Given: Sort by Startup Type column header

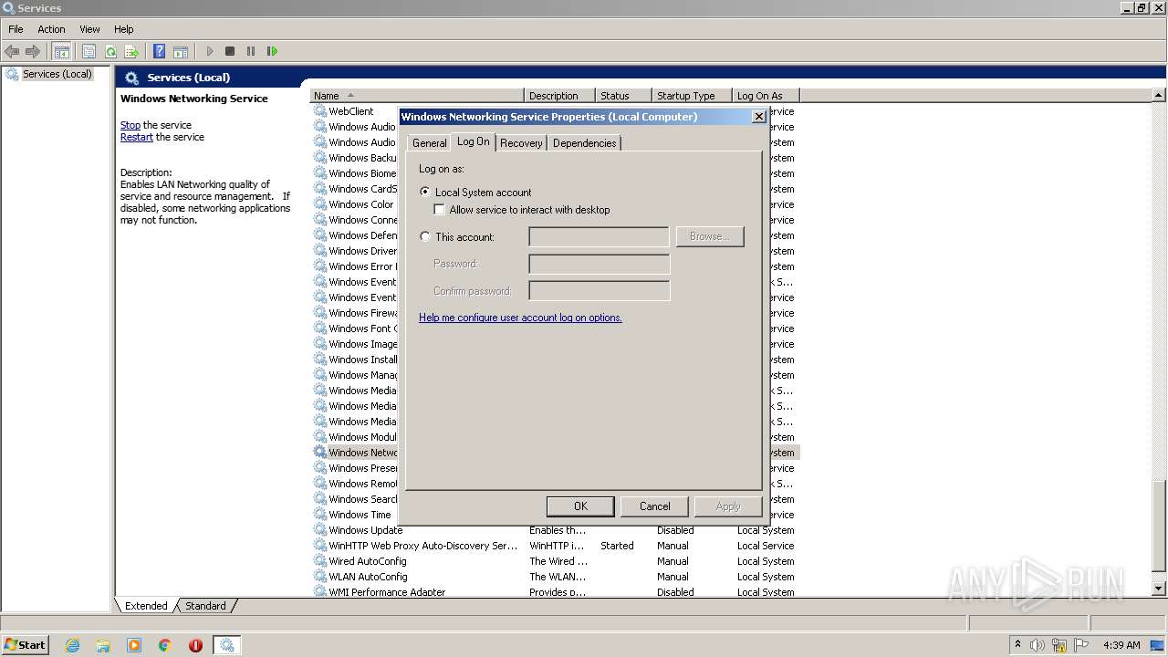Looking at the screenshot, I should (x=693, y=96).
